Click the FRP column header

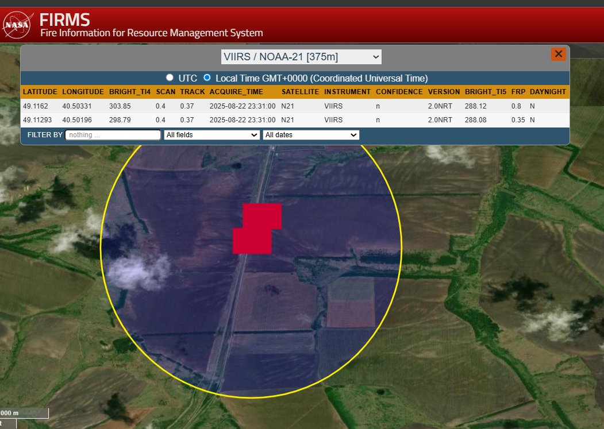[518, 92]
